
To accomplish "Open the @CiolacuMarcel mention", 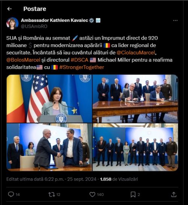I will pyautogui.click(x=136, y=53).
